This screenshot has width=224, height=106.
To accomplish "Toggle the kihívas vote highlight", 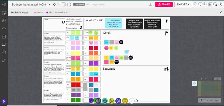I will click(39, 13).
